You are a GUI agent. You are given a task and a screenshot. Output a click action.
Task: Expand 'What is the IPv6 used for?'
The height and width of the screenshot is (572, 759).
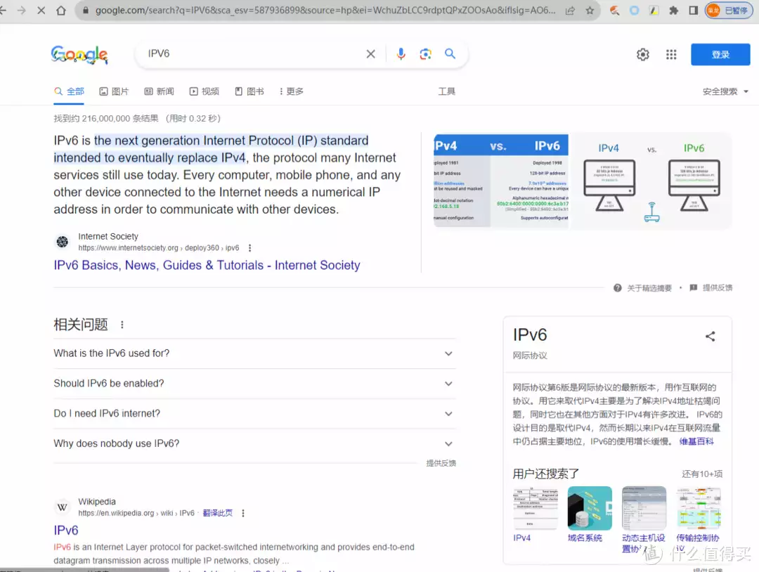tap(254, 353)
